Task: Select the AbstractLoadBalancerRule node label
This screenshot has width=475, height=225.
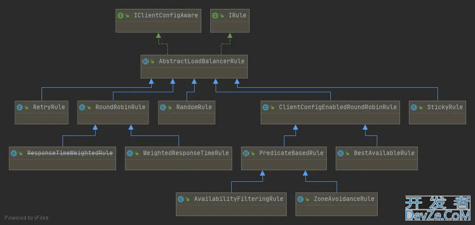Action: point(202,61)
